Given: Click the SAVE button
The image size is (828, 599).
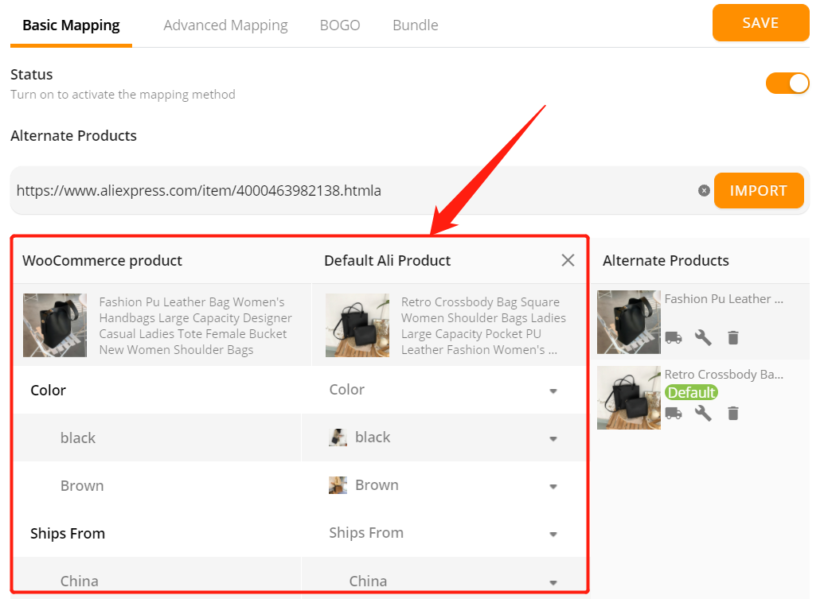Looking at the screenshot, I should point(760,23).
